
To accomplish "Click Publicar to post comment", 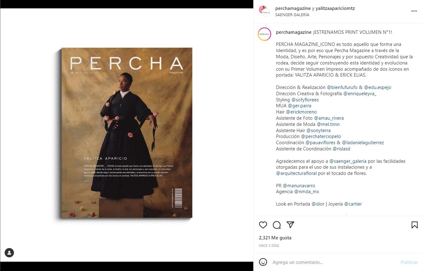I will (409, 262).
